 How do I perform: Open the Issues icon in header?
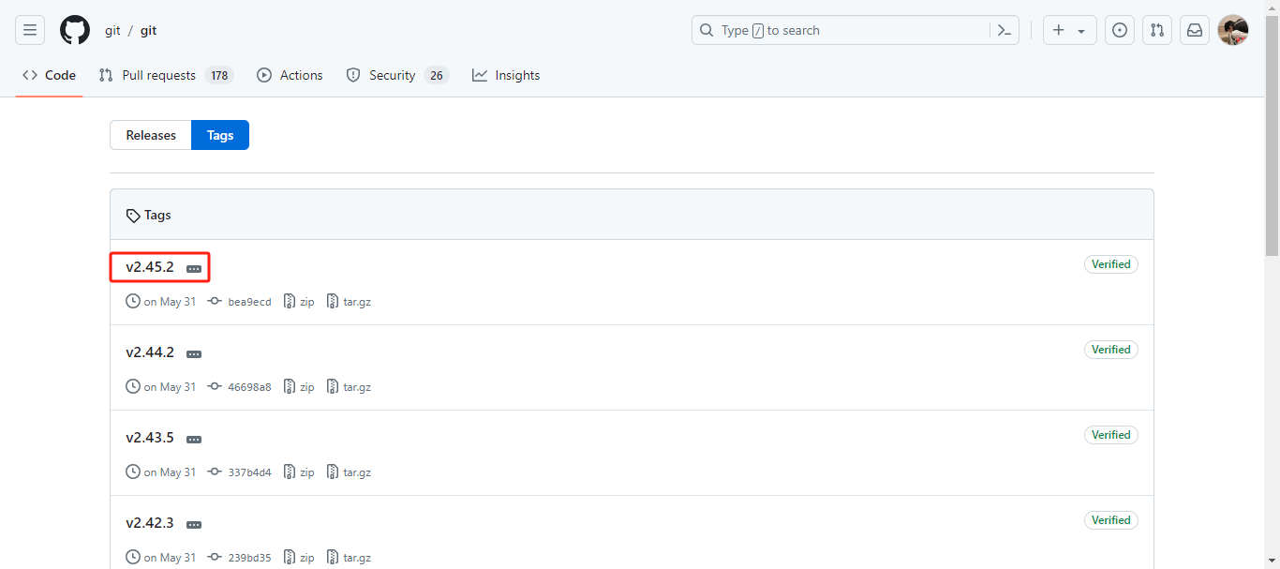(1119, 30)
